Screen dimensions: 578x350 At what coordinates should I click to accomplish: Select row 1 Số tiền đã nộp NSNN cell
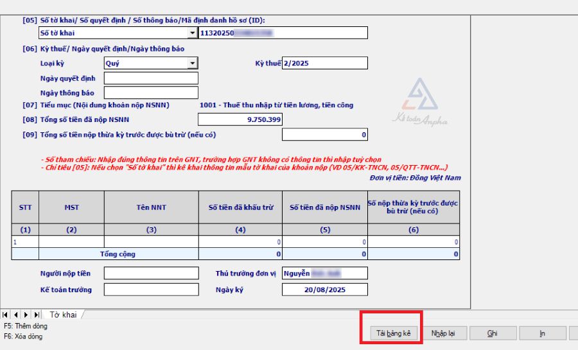click(x=325, y=242)
